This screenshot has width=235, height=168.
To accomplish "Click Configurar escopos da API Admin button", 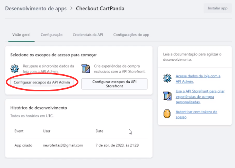I will (42, 82).
